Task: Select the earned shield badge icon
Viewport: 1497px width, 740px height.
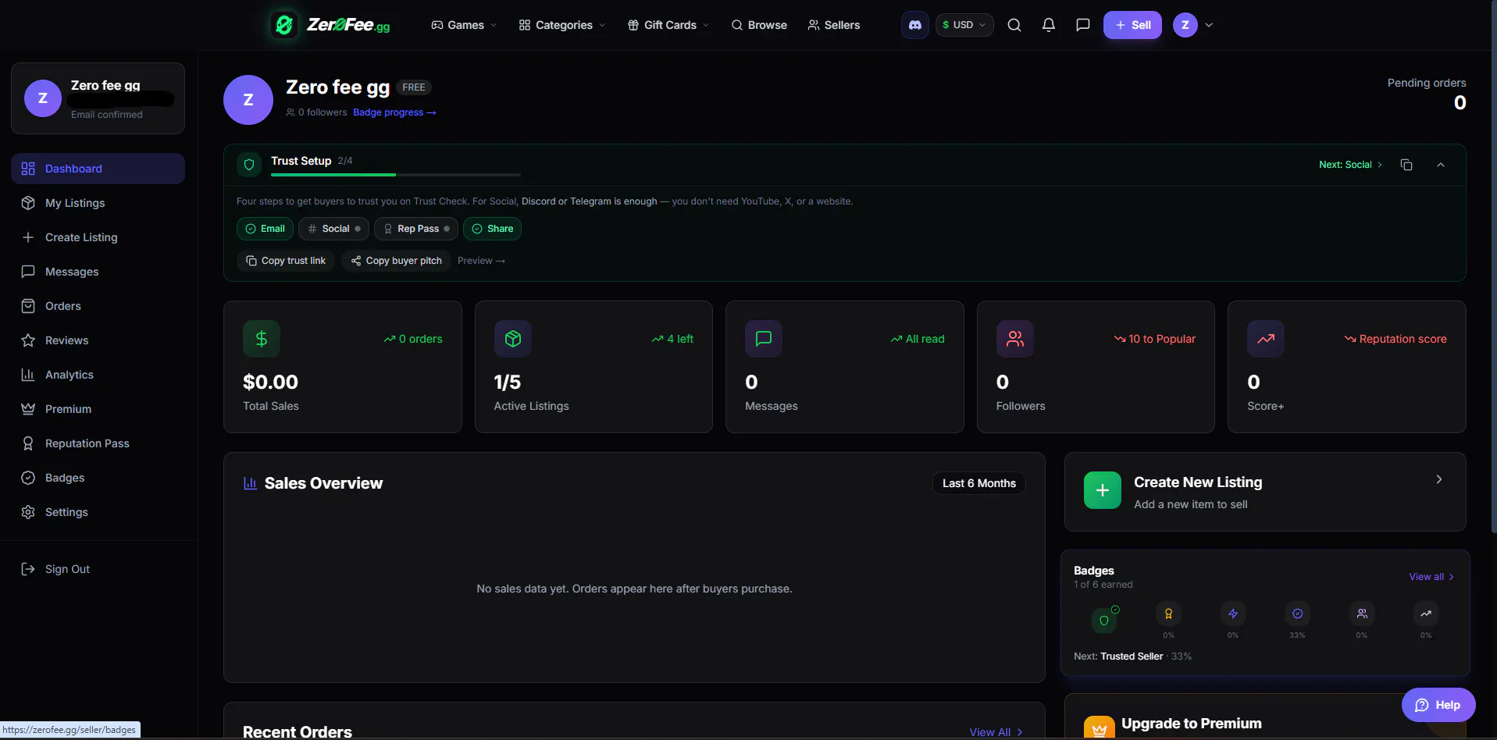Action: tap(1104, 621)
